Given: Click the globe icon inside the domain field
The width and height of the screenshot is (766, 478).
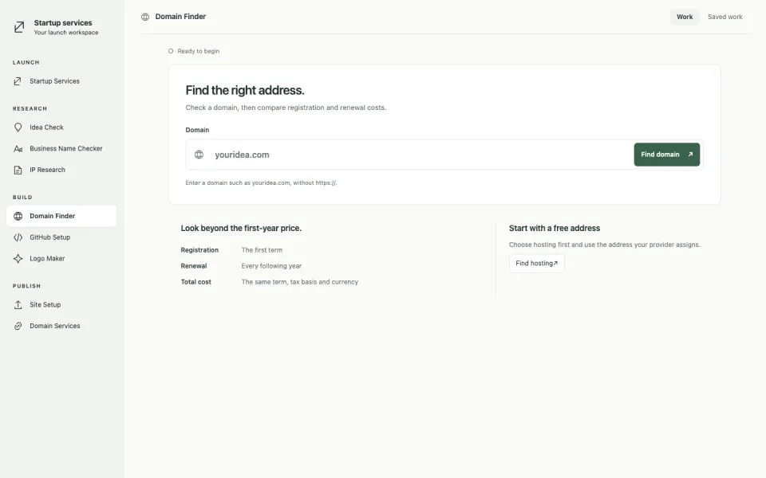Looking at the screenshot, I should click(199, 155).
